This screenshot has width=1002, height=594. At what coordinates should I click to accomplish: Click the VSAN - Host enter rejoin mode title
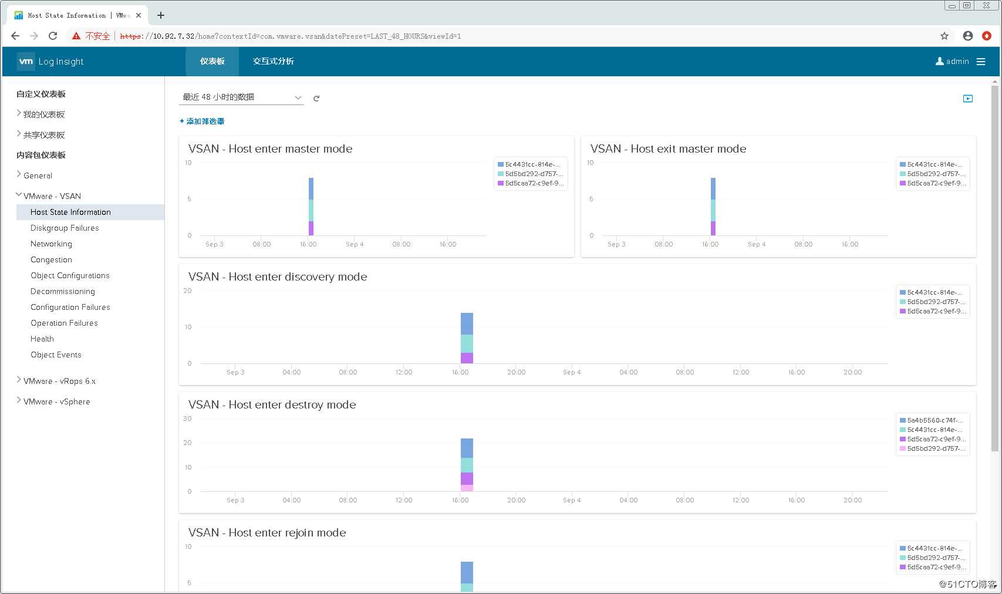pos(267,532)
